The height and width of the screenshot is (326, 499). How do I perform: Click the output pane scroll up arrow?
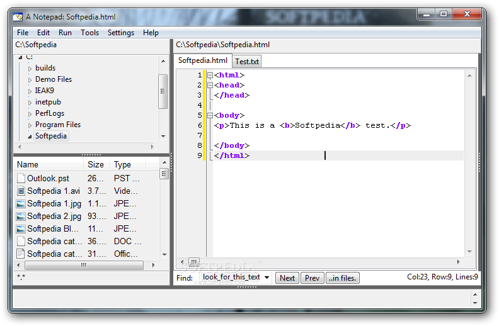point(475,295)
